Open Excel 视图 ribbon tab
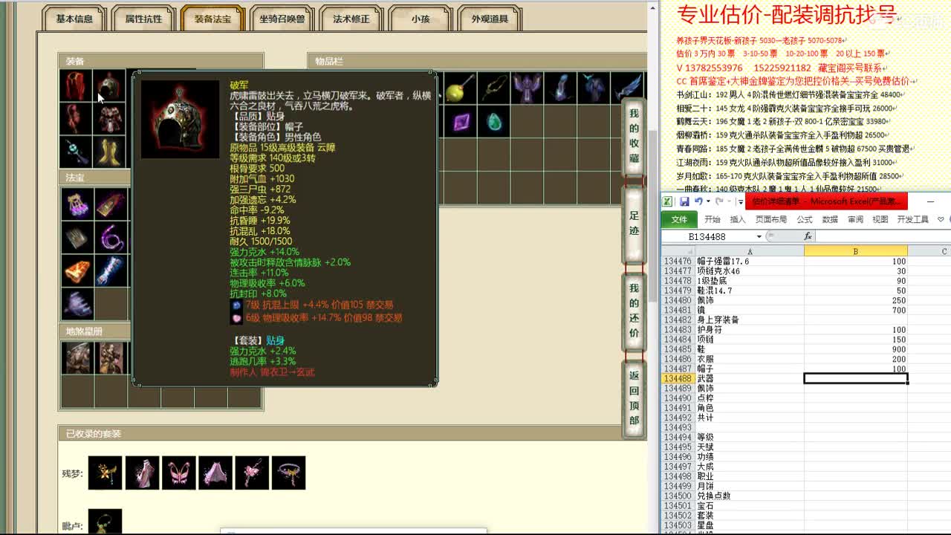 click(880, 219)
